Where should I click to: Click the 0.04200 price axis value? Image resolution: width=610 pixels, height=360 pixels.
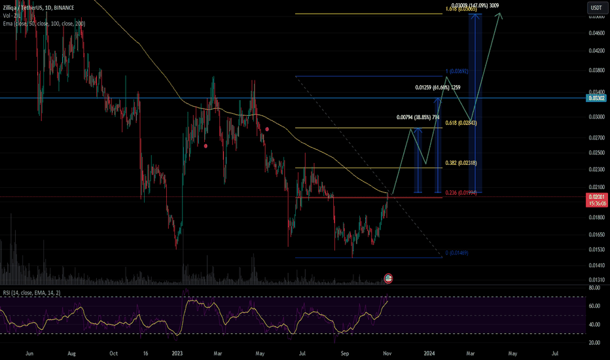596,50
